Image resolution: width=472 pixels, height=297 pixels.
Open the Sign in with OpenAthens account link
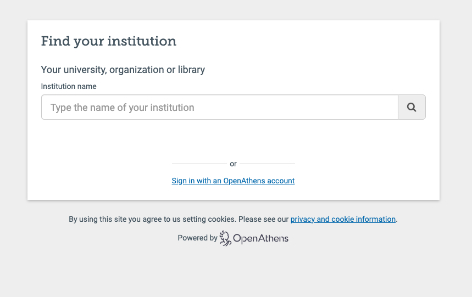point(233,181)
